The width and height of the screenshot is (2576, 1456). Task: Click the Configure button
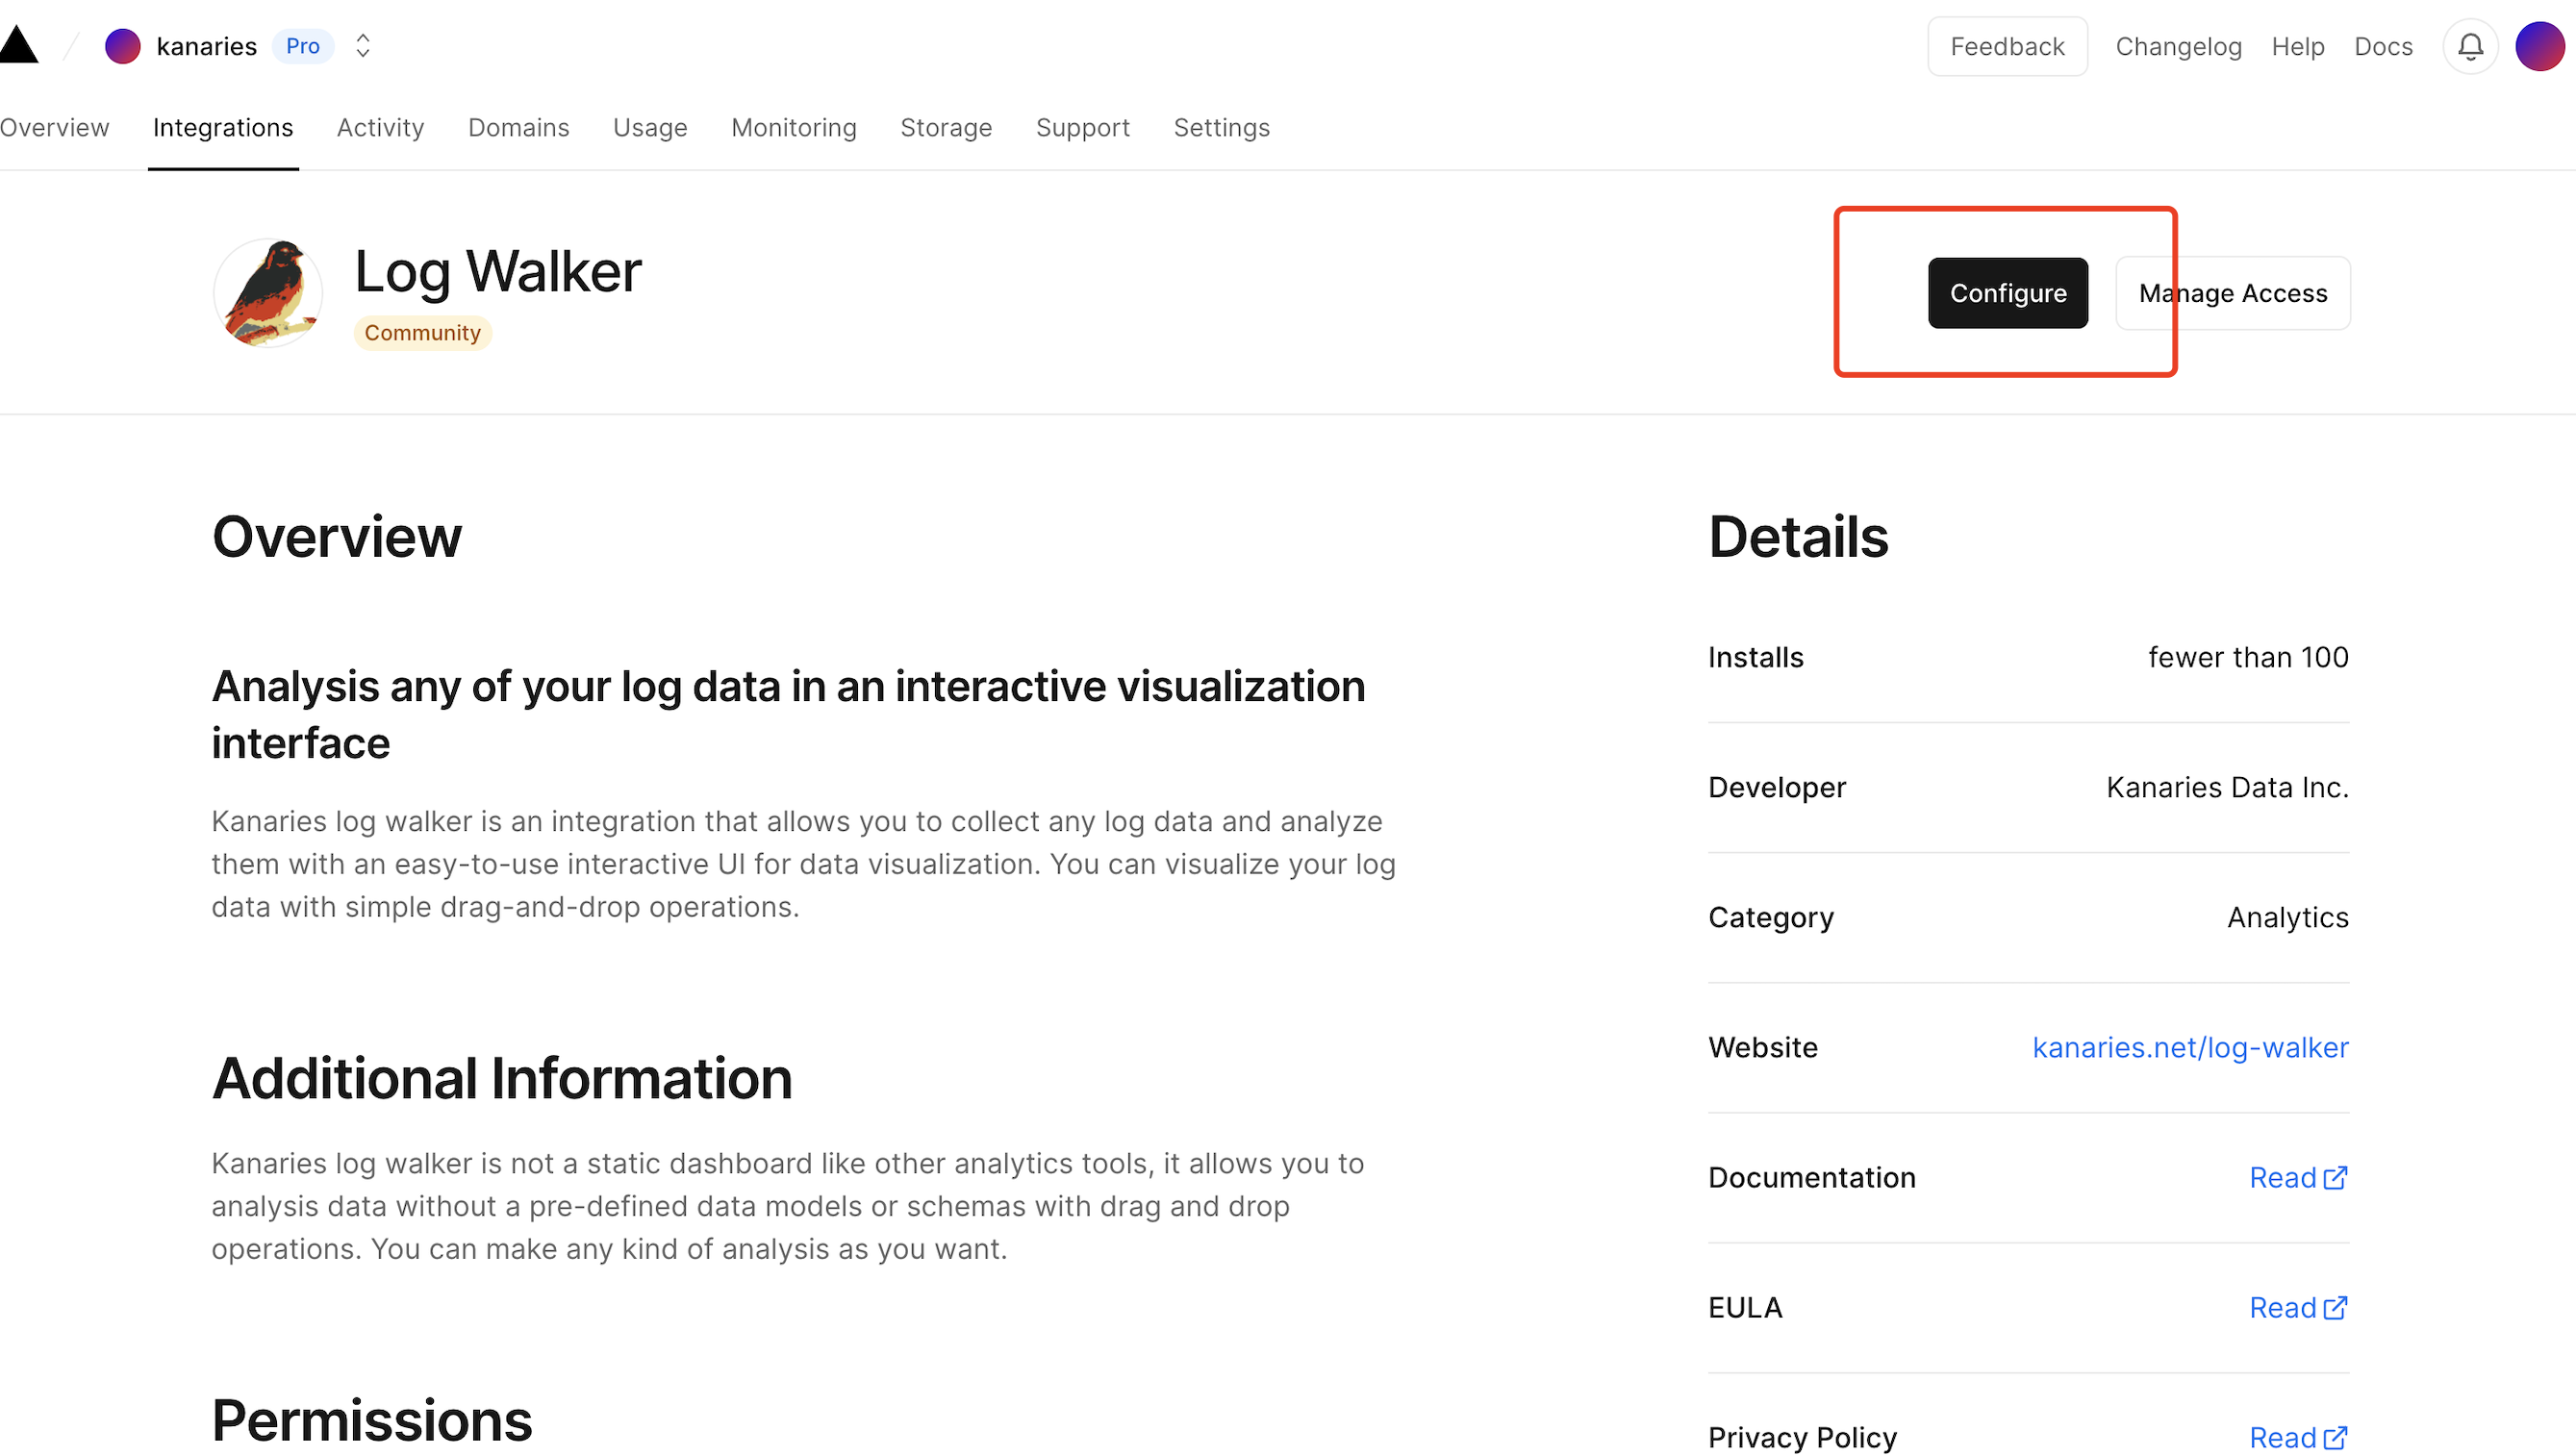coord(2007,293)
